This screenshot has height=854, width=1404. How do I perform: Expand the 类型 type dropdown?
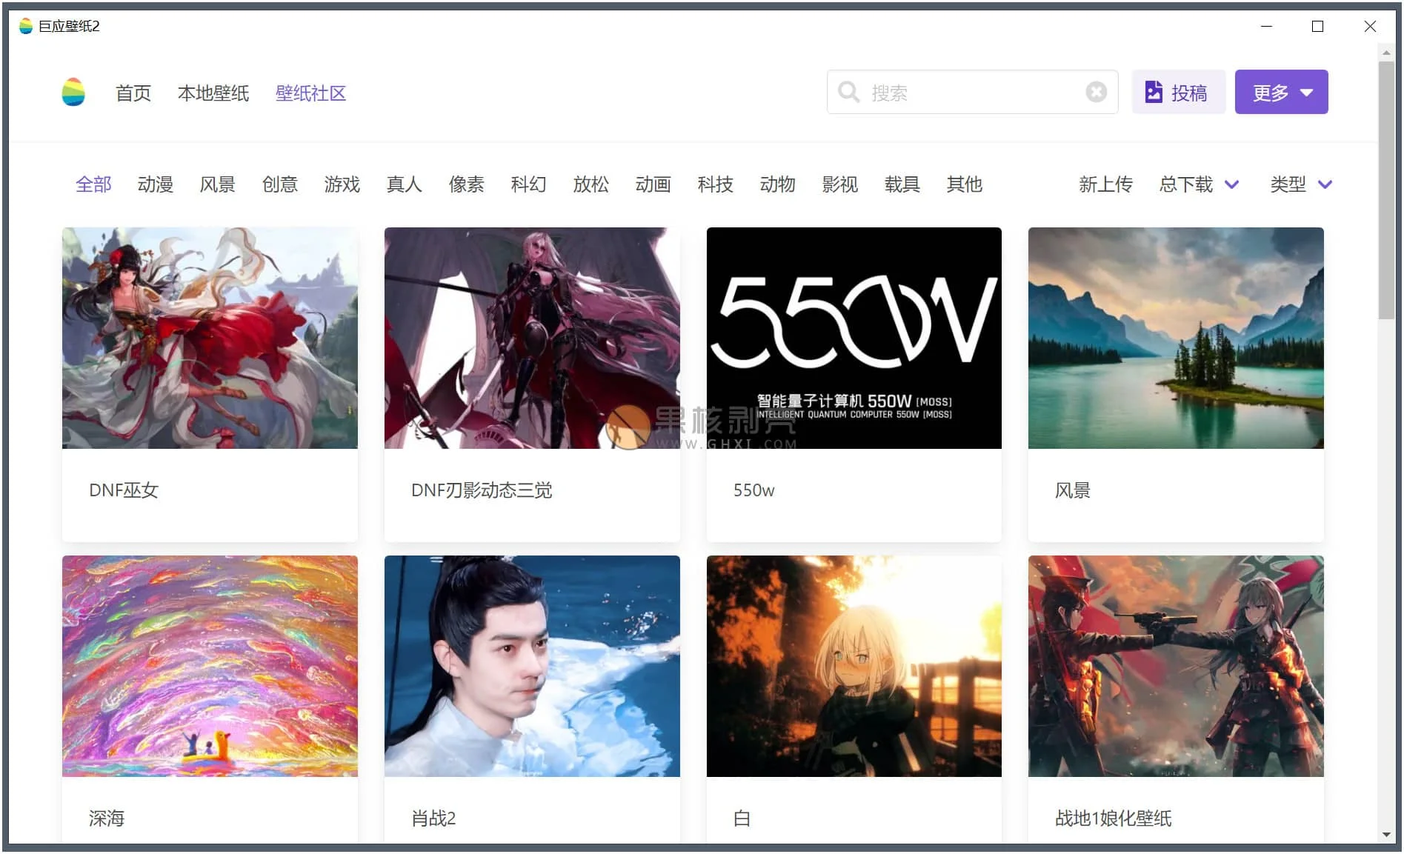coord(1300,184)
